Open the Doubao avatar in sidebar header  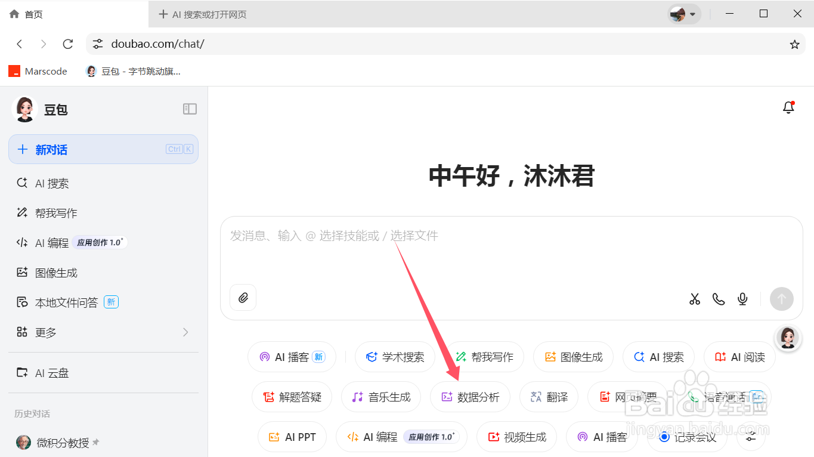(x=24, y=109)
